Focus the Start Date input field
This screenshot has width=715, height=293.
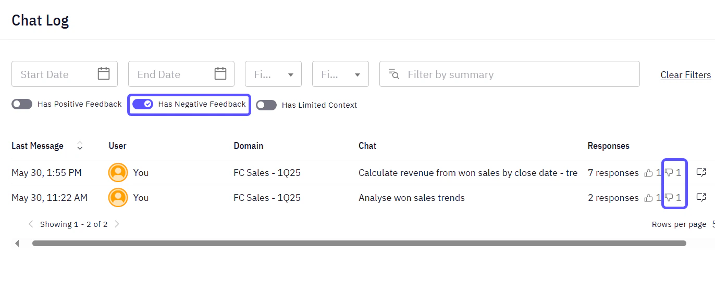pyautogui.click(x=65, y=74)
